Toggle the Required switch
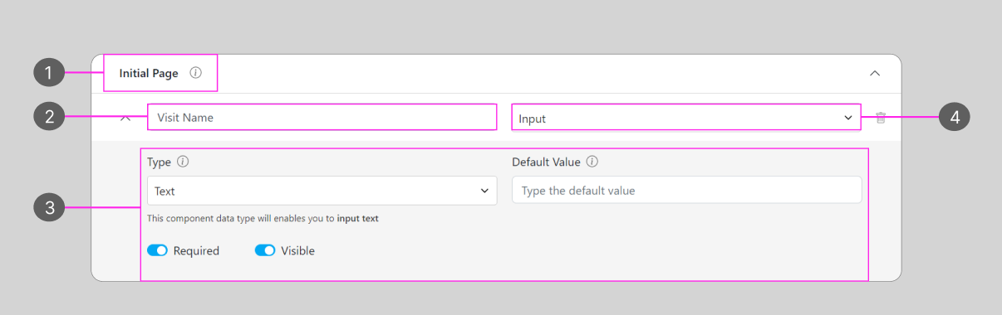The height and width of the screenshot is (315, 1002). coord(158,250)
